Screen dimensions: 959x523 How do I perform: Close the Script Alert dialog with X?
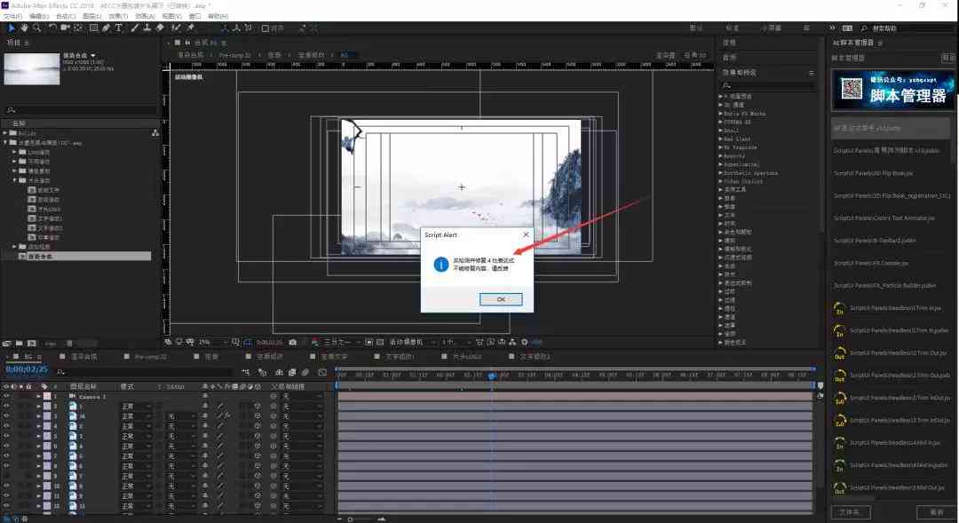pos(526,235)
